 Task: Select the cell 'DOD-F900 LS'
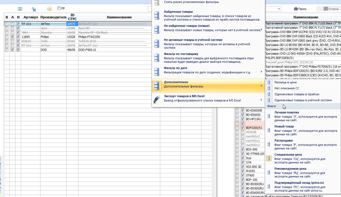click(x=119, y=50)
